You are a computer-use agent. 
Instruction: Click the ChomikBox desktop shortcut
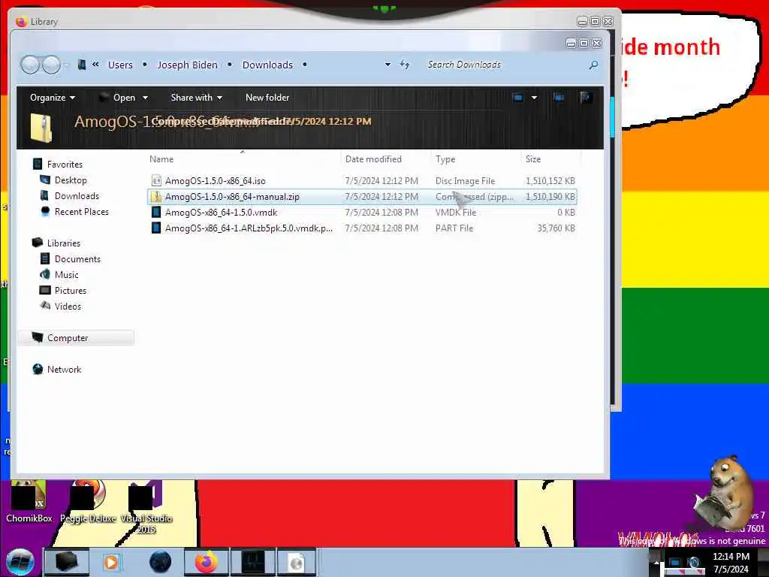click(29, 503)
